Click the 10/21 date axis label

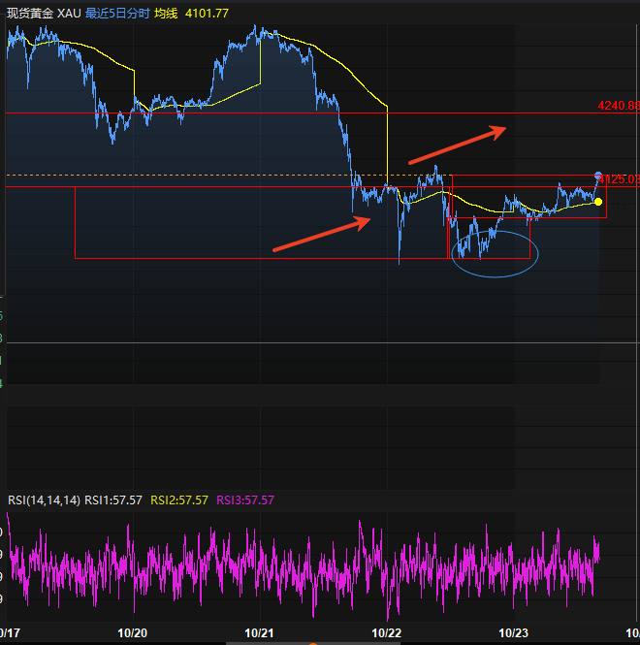click(259, 632)
